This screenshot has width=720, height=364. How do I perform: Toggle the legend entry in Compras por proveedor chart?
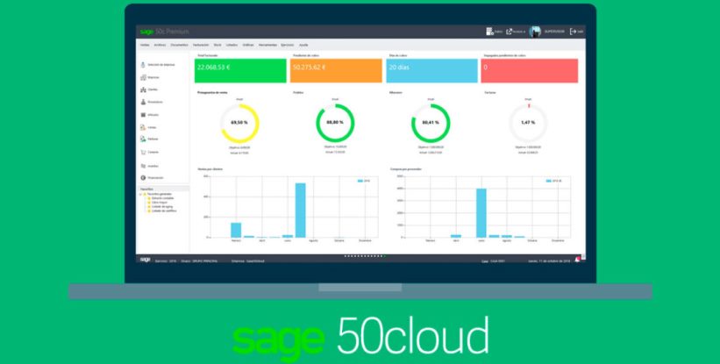pyautogui.click(x=554, y=182)
